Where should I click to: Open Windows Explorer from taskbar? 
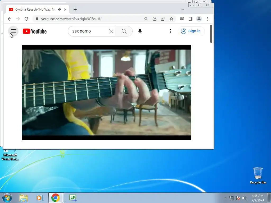tap(24, 198)
